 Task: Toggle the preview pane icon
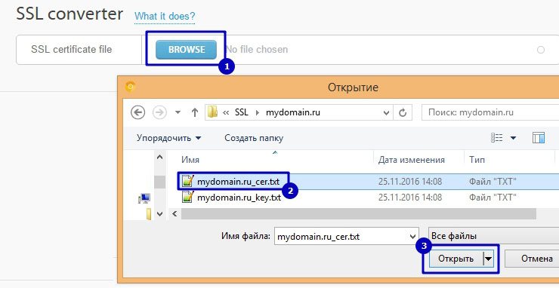[x=539, y=138]
